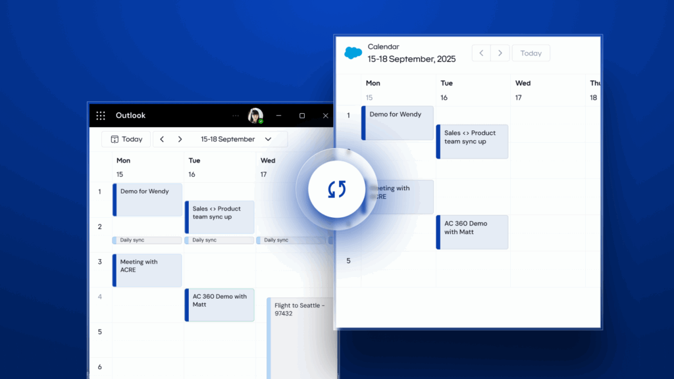Image resolution: width=674 pixels, height=379 pixels.
Task: Click the Today button in Outlook
Action: [x=126, y=139]
